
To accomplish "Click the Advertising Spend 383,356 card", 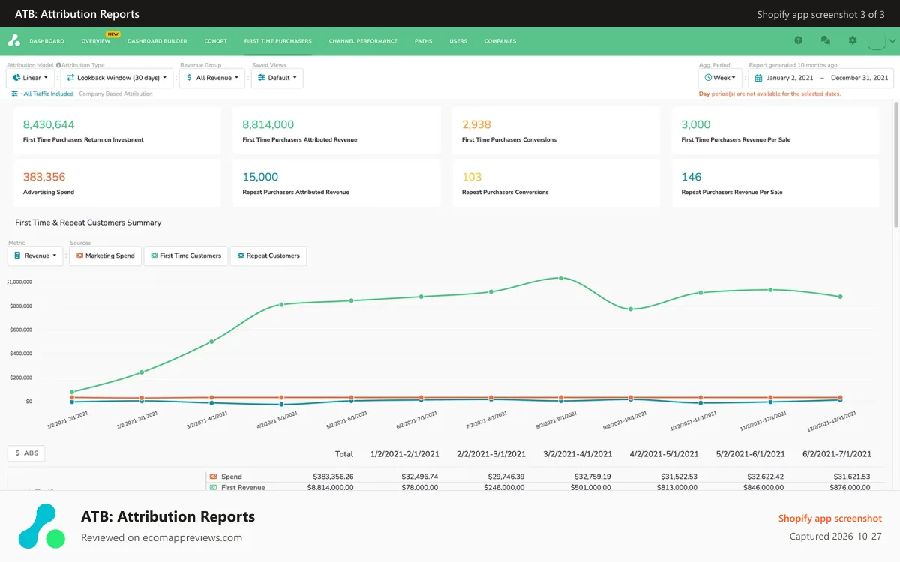I will click(118, 183).
